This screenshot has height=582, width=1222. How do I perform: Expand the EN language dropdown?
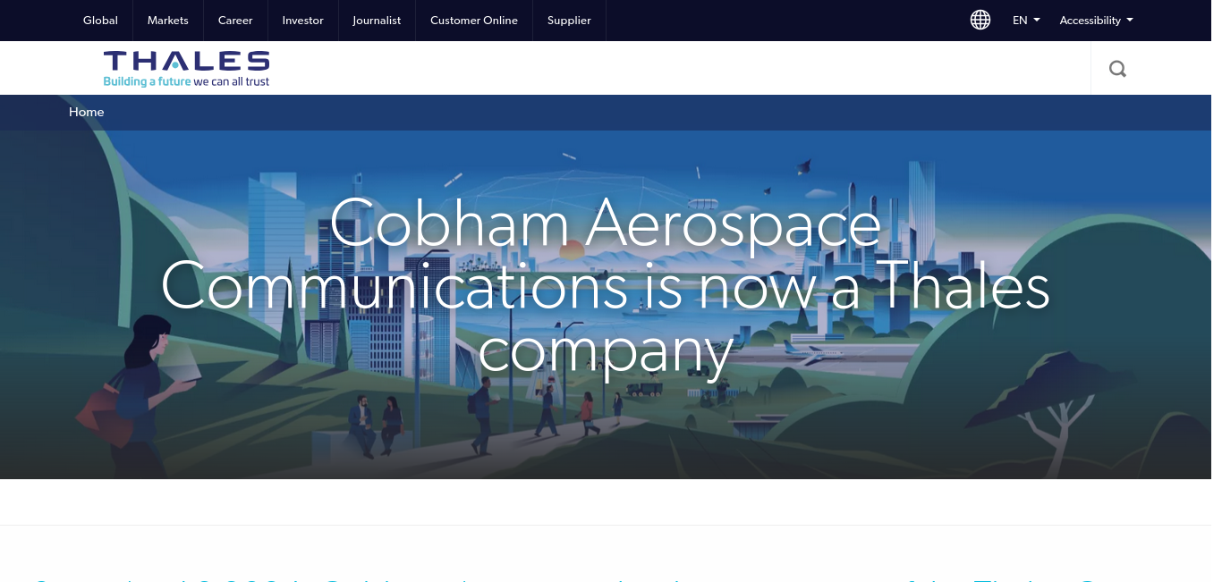click(1026, 21)
